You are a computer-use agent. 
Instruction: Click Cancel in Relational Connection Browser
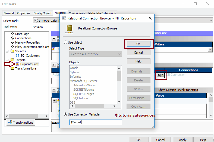[139, 52]
